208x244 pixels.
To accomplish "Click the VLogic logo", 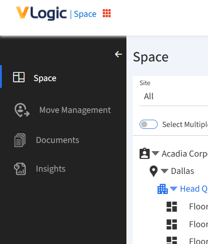I will pyautogui.click(x=41, y=13).
